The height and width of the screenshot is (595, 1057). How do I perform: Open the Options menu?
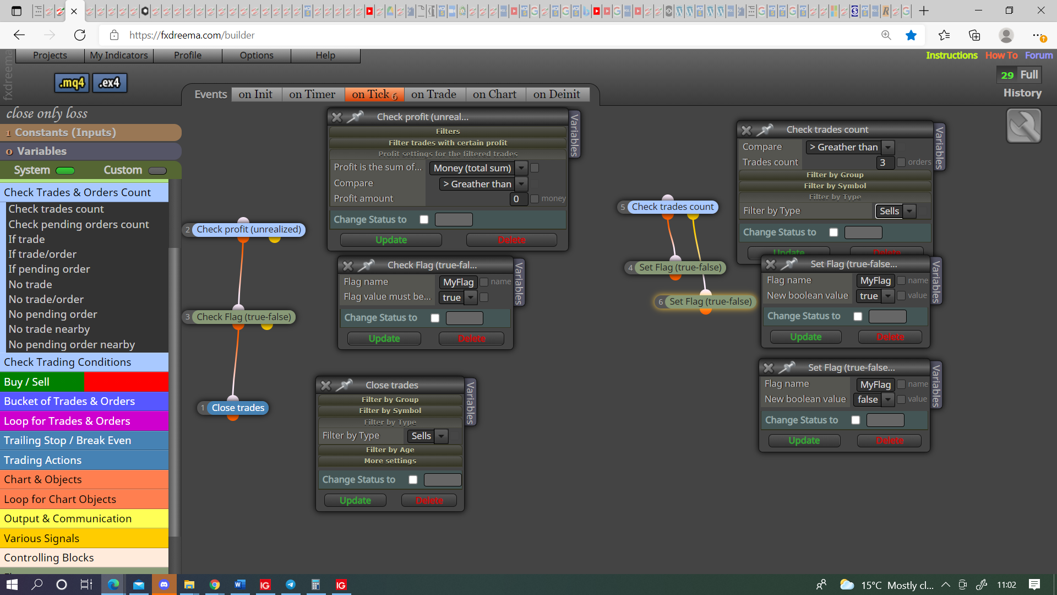pyautogui.click(x=257, y=55)
